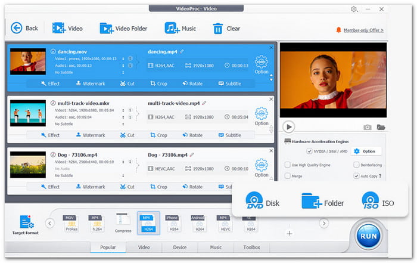Select the multi-track-video.mkv thumbnail

click(x=28, y=113)
